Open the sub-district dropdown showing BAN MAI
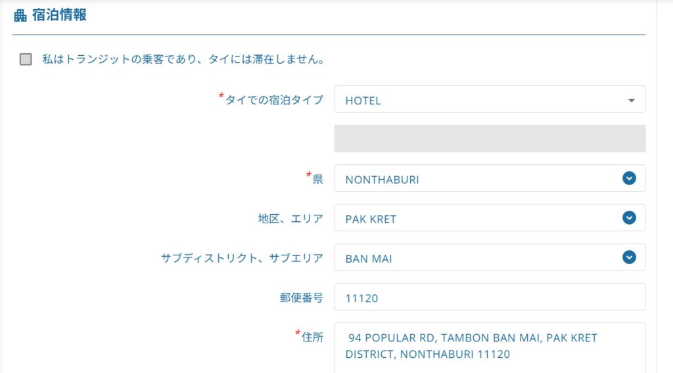Image resolution: width=673 pixels, height=373 pixels. coord(490,257)
